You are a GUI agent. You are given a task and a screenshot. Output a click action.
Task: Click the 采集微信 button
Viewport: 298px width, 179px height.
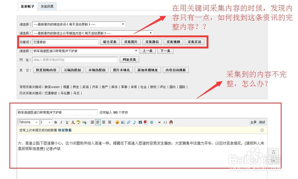click(x=152, y=42)
